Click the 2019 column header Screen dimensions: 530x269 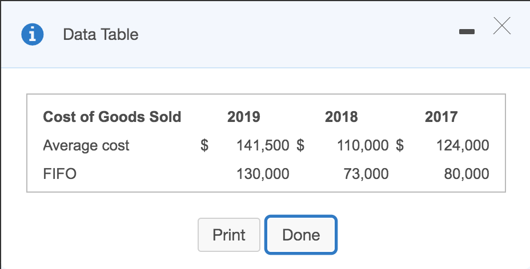point(243,117)
